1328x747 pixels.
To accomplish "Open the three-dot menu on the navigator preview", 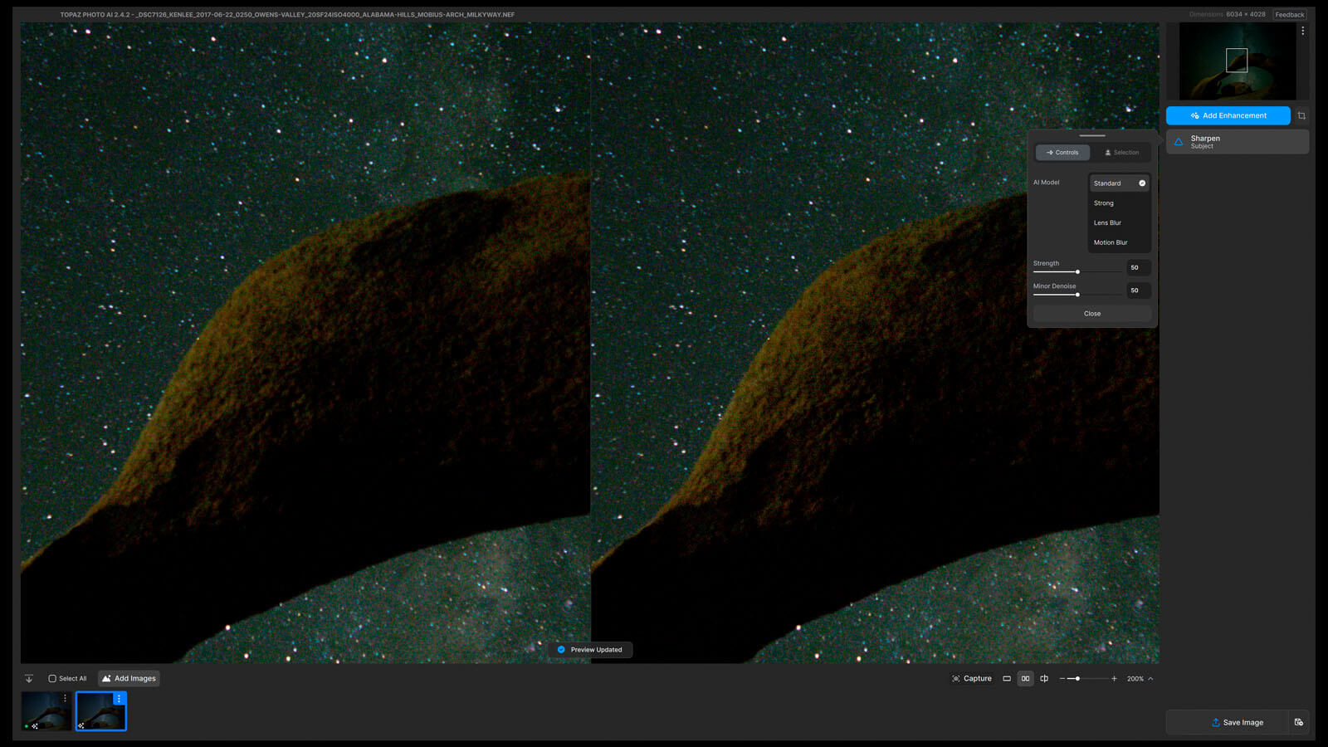I will coord(1302,31).
